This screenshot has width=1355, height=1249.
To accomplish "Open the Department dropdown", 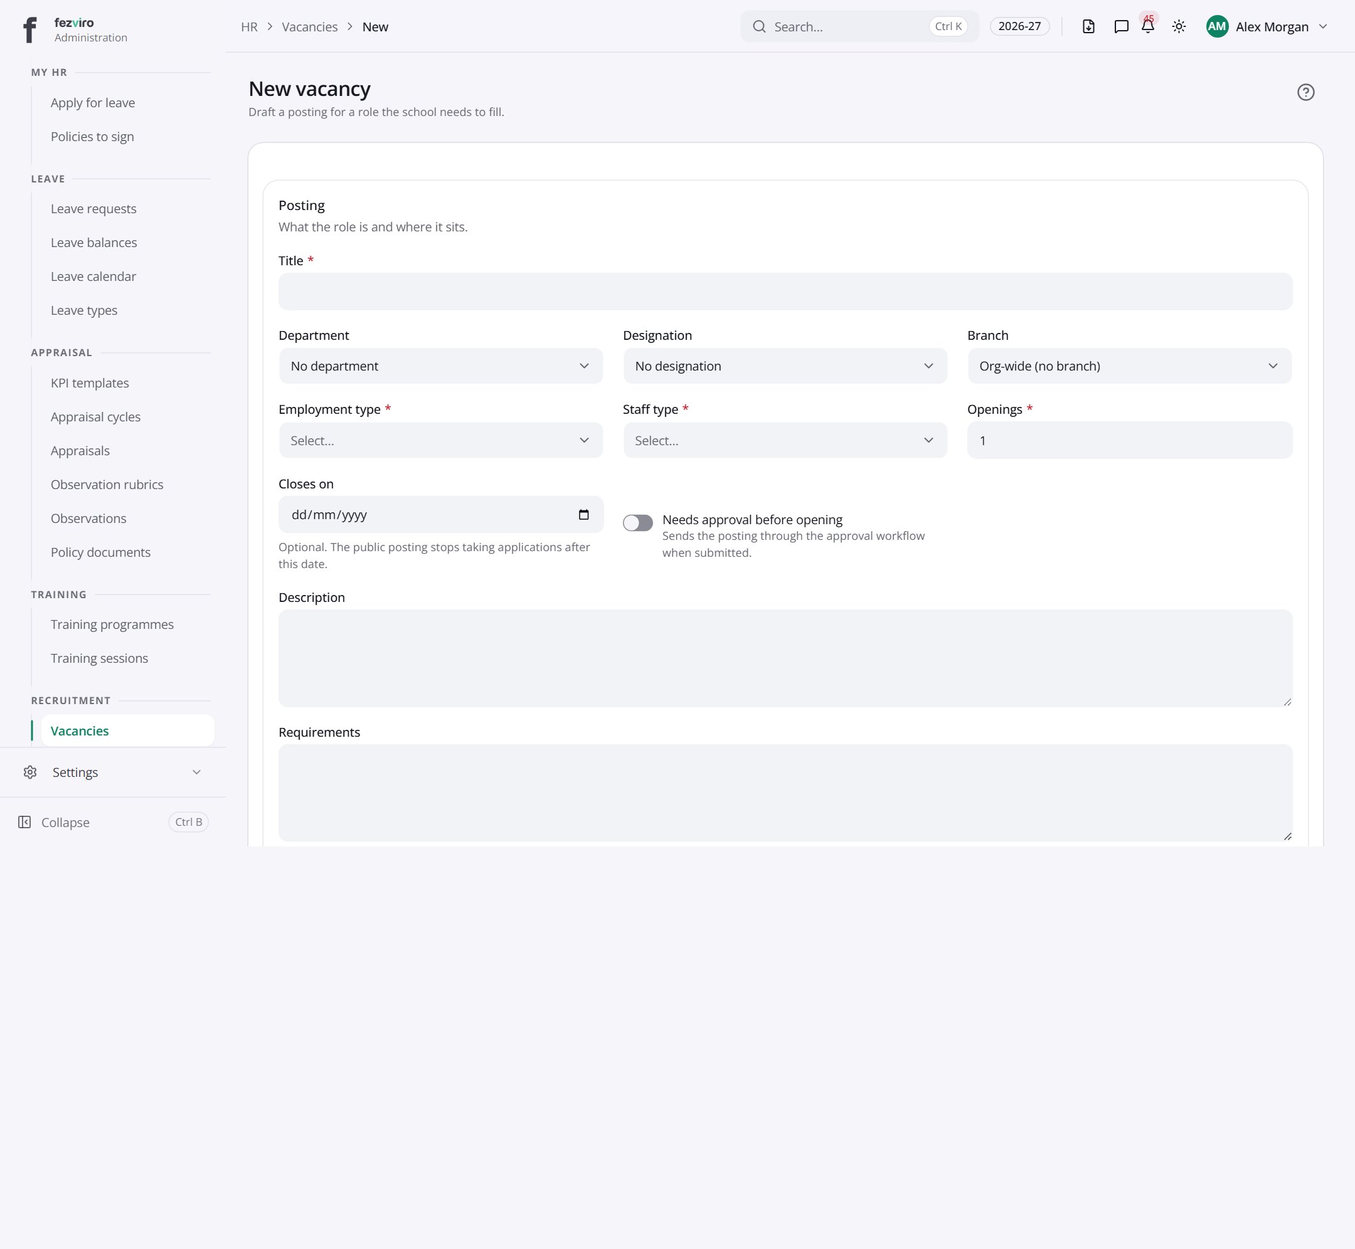I will coord(441,366).
